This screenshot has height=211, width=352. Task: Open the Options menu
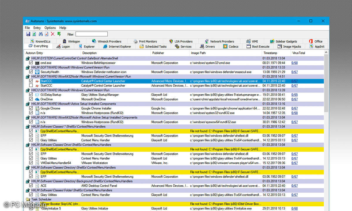click(50, 28)
